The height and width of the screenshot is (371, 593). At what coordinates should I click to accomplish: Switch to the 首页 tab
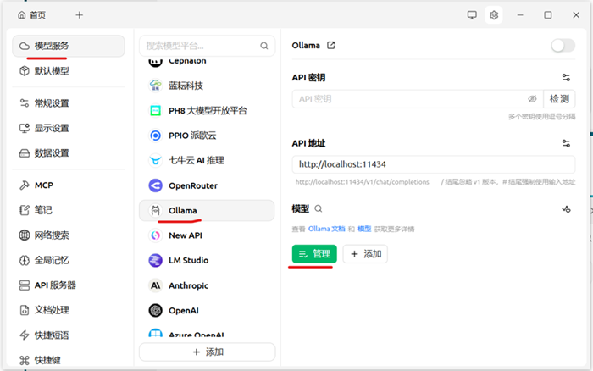pyautogui.click(x=32, y=15)
